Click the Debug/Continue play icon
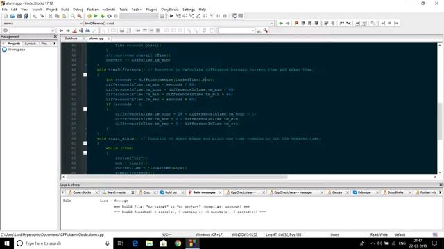This screenshot has width=444, height=249. coord(171,16)
